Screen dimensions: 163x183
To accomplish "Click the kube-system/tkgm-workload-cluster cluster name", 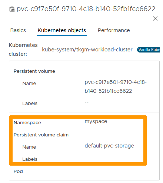I will click(x=87, y=50).
